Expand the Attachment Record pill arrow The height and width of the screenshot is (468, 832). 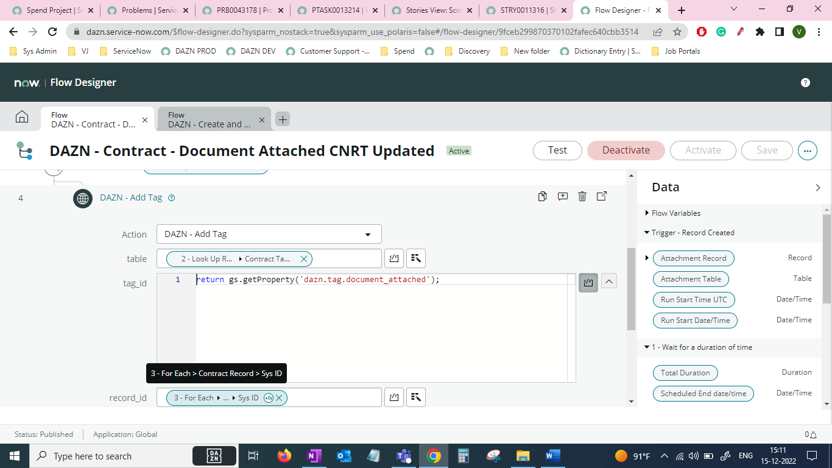click(x=647, y=258)
